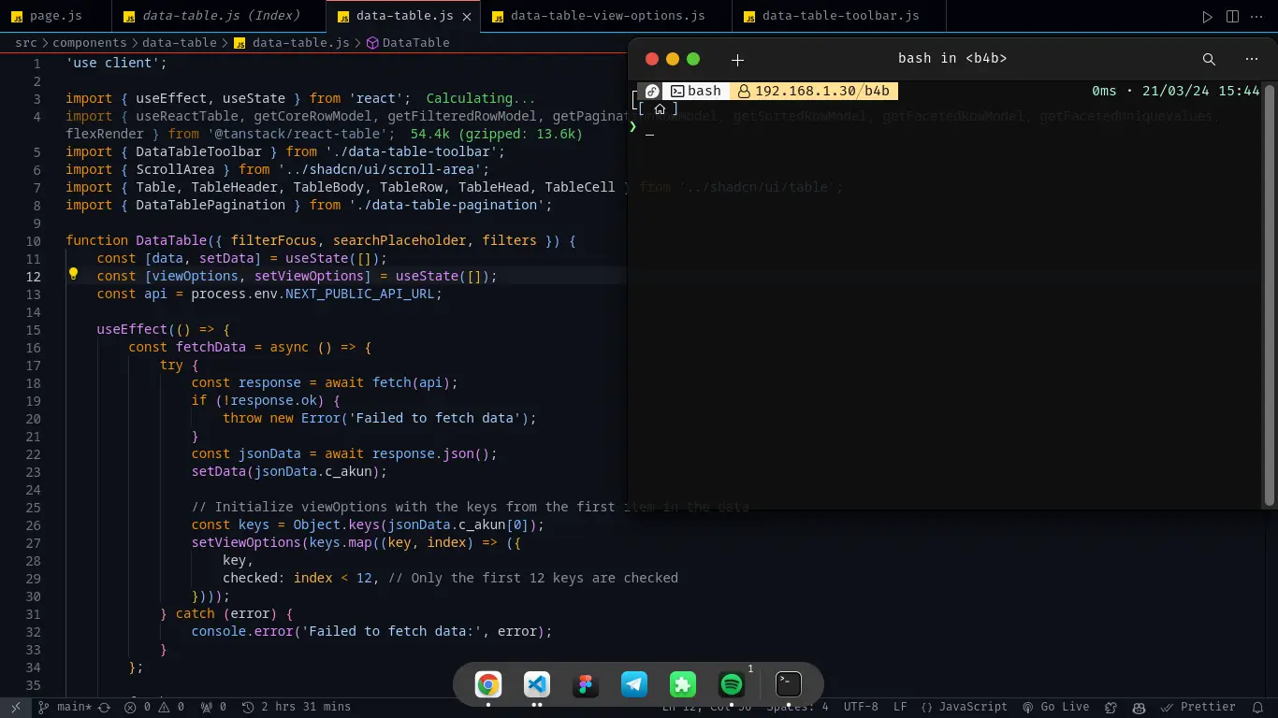Click the 'Calculating...' import cost text
The image size is (1278, 718).
pyautogui.click(x=481, y=98)
